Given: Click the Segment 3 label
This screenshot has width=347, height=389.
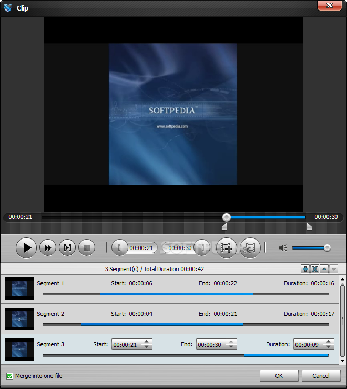Looking at the screenshot, I should pos(50,344).
